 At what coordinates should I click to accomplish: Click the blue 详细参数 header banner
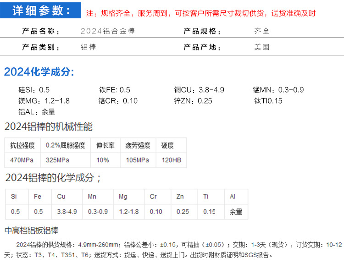coord(40,10)
